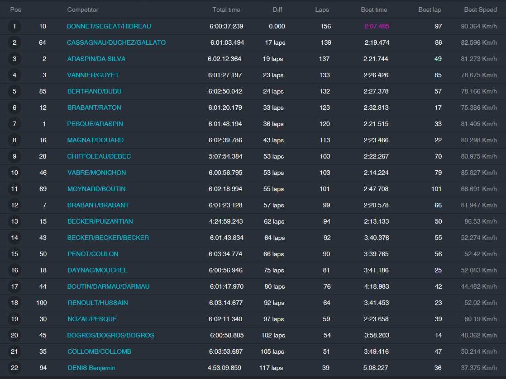
Task: Click the Best lap column header
Action: click(430, 9)
